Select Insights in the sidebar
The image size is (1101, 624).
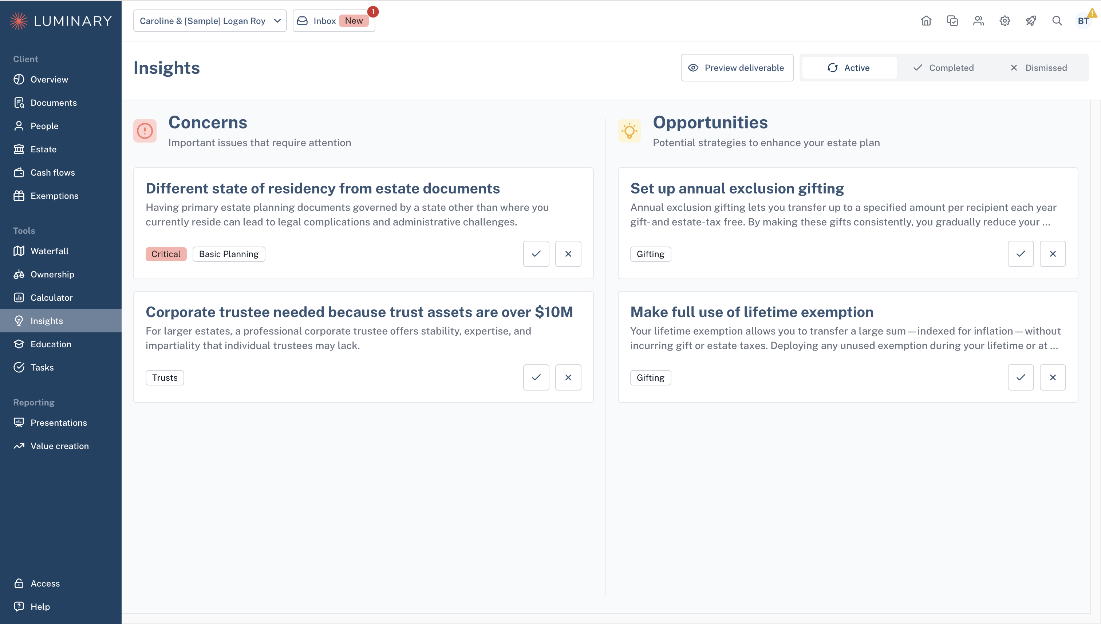coord(60,321)
